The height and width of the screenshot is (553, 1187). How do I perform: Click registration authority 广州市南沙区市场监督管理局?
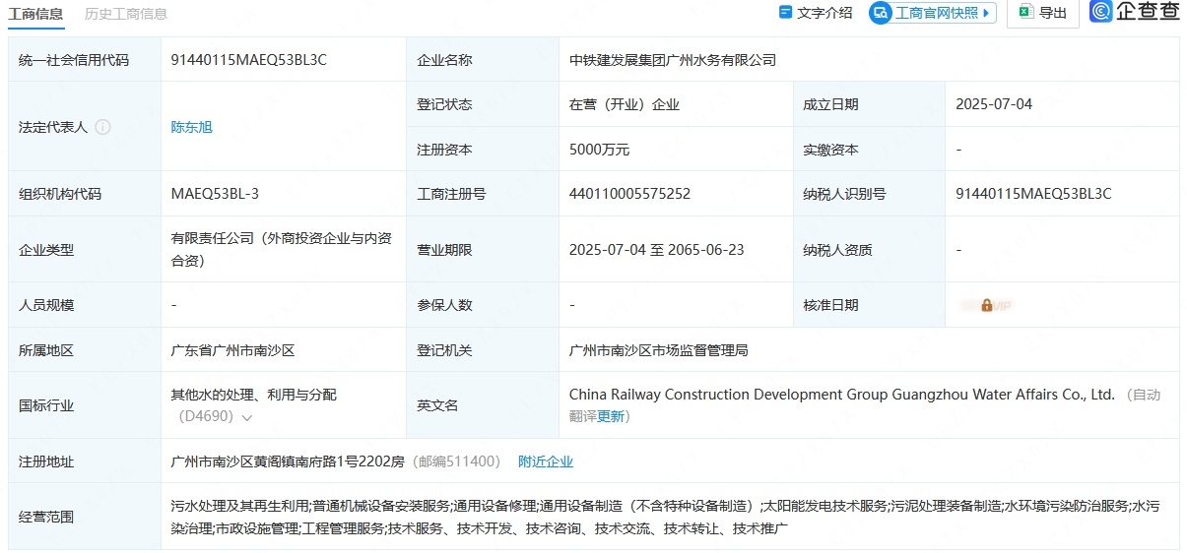[659, 350]
